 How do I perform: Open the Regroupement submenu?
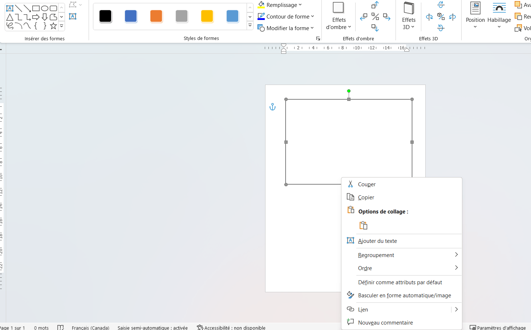[402, 255]
